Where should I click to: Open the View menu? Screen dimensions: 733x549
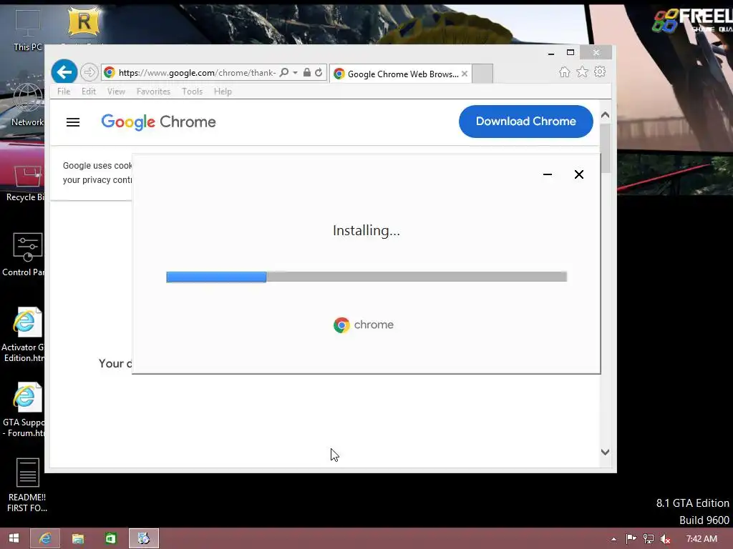(116, 91)
